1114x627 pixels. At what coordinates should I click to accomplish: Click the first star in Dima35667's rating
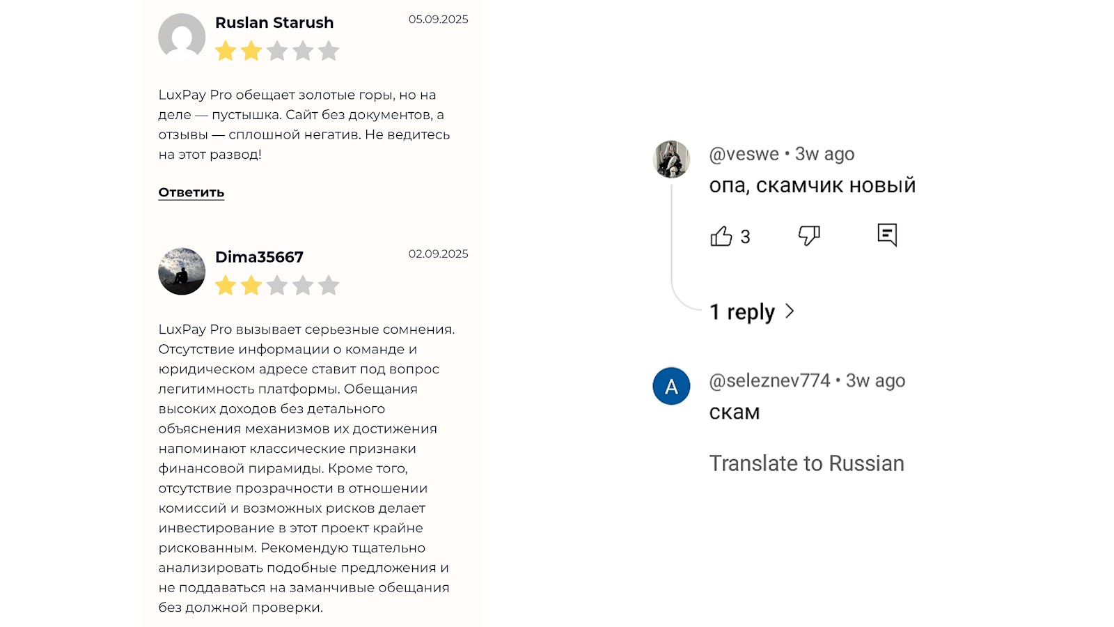(x=225, y=285)
